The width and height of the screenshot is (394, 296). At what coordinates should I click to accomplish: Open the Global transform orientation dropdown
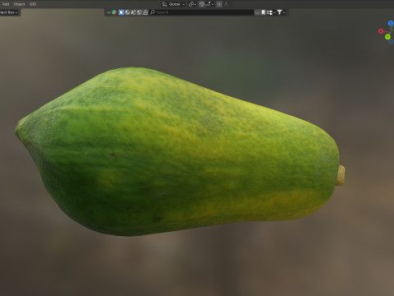174,4
